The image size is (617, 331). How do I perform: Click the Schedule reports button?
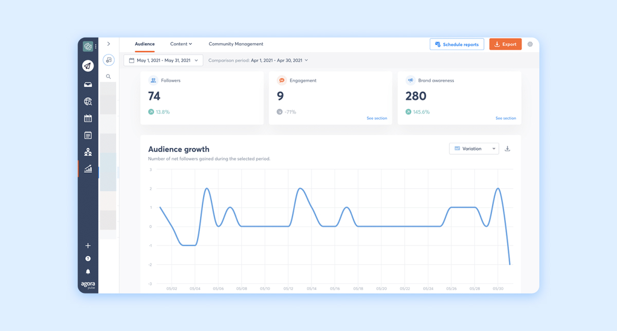457,44
